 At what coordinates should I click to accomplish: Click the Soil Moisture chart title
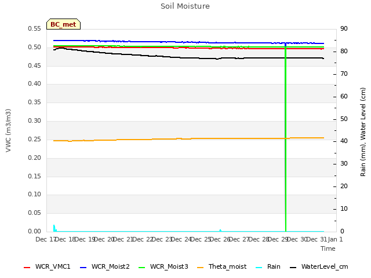pos(185,6)
